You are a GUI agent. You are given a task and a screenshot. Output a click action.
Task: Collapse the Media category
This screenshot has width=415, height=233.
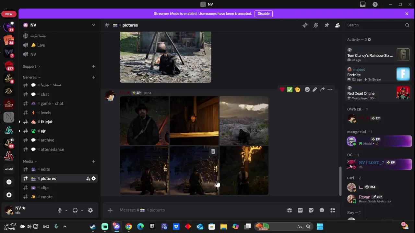pyautogui.click(x=30, y=161)
